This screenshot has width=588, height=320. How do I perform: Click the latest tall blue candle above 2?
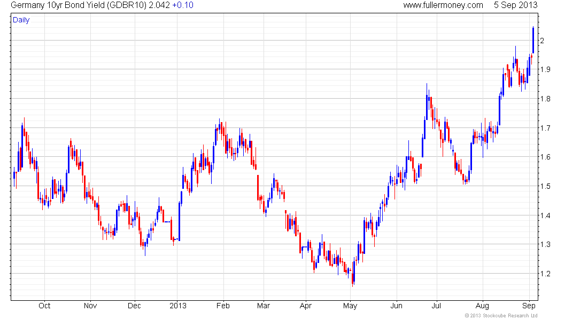[533, 40]
